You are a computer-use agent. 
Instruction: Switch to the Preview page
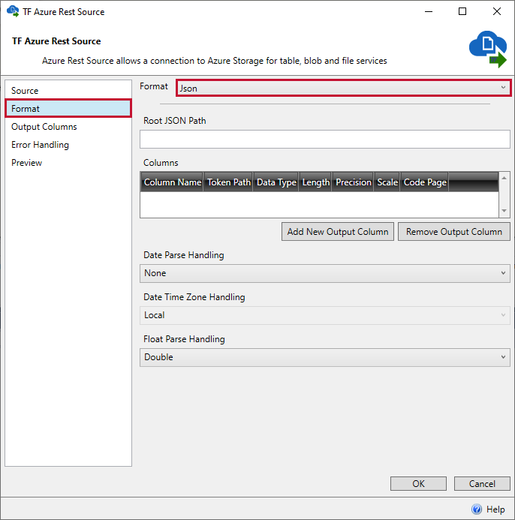click(x=68, y=163)
